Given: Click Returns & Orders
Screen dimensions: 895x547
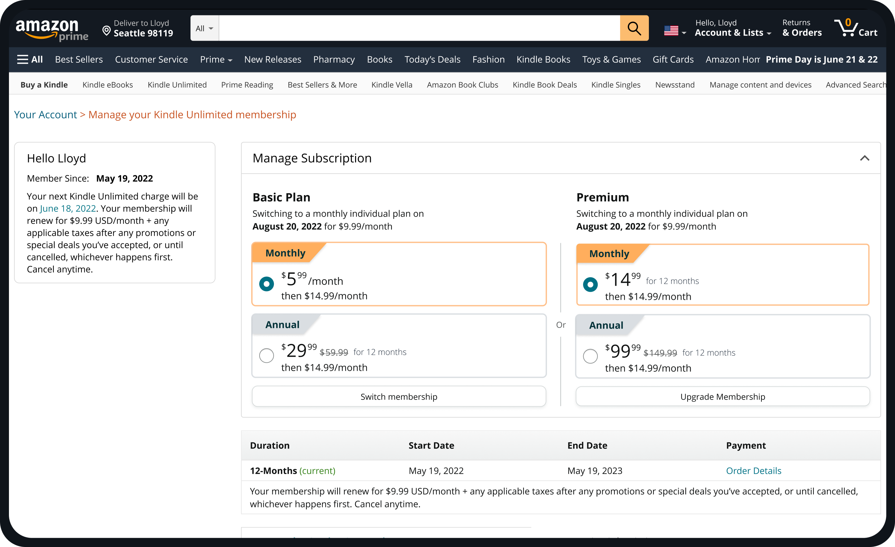Looking at the screenshot, I should pos(802,28).
